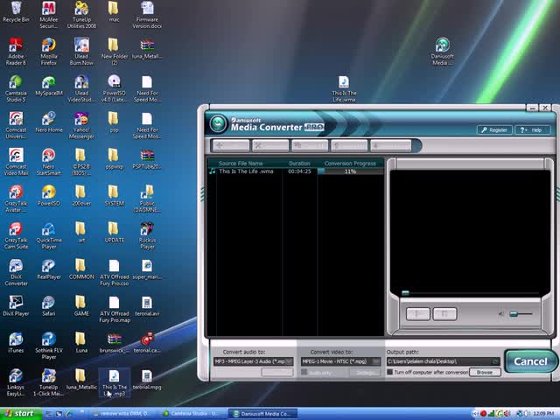This screenshot has height=420, width=560.
Task: Click the 11% conversion progress bar
Action: [350, 171]
